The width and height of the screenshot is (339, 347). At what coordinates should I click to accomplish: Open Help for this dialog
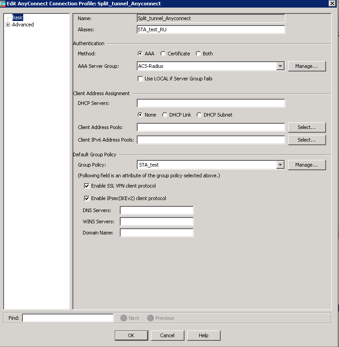(204, 335)
